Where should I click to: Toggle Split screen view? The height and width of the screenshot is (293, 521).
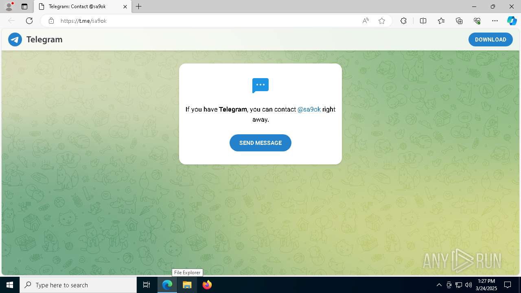click(423, 21)
